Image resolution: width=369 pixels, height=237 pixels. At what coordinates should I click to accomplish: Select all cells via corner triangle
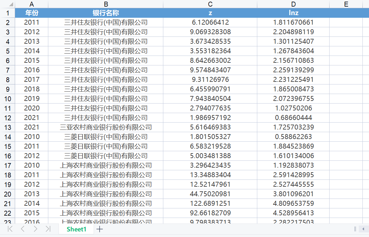(x=11, y=4)
